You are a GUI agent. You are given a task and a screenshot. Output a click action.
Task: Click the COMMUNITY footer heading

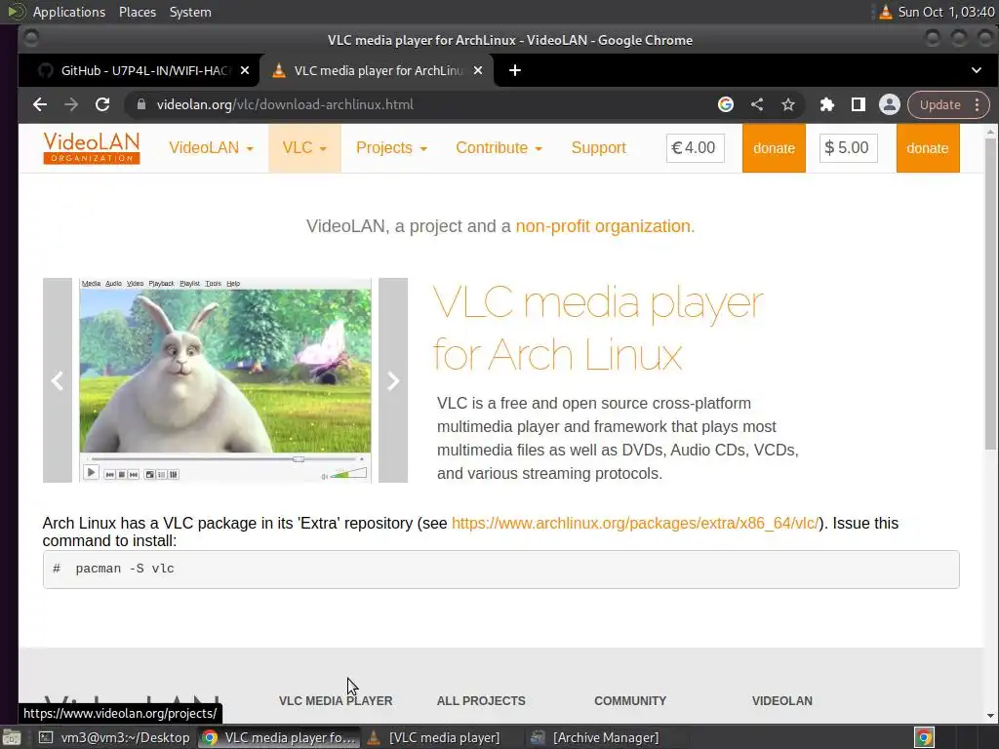(x=630, y=700)
